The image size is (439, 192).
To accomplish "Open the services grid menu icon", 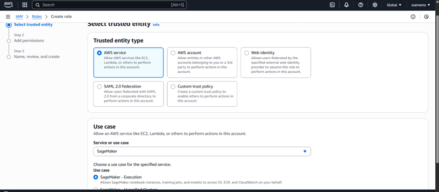I will click(x=25, y=5).
